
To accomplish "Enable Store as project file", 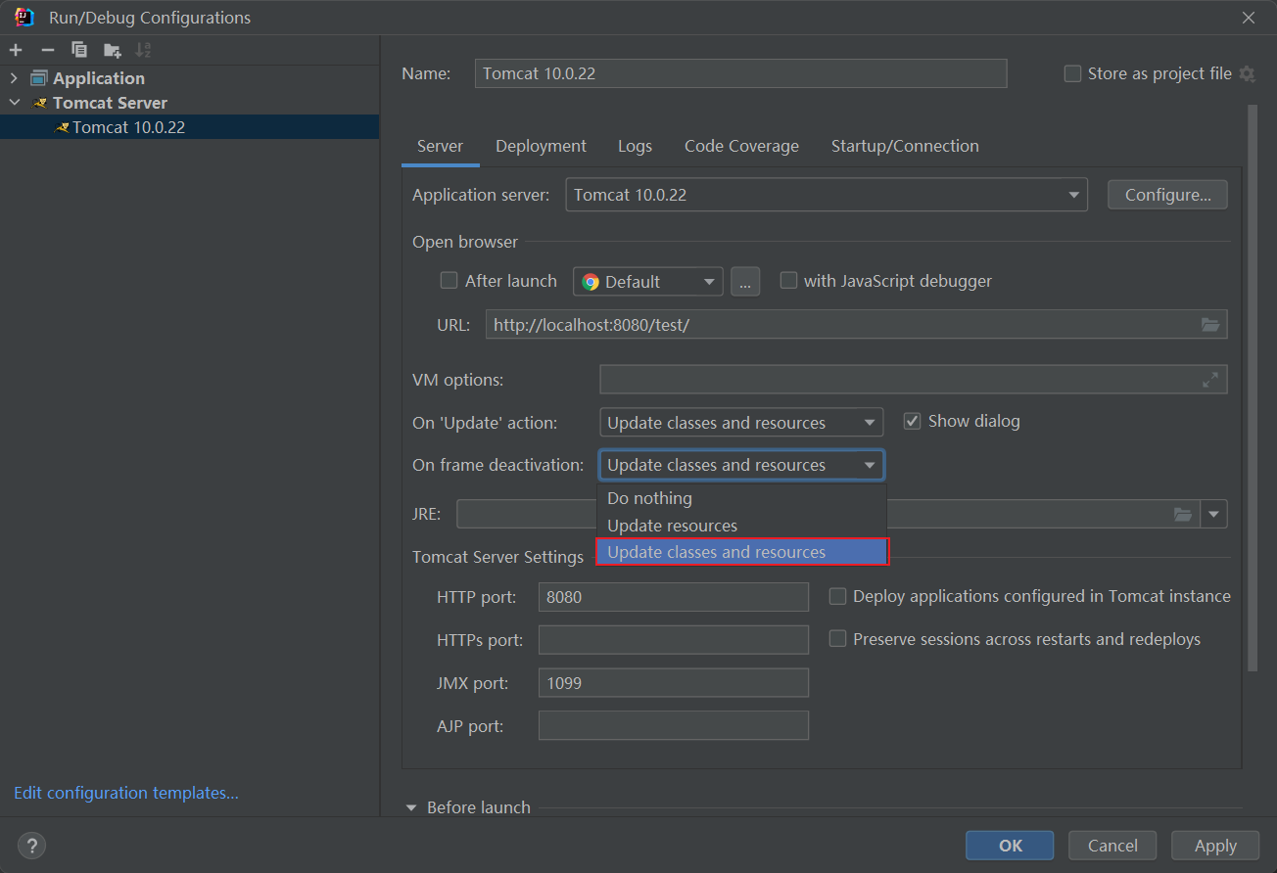I will pos(1072,73).
